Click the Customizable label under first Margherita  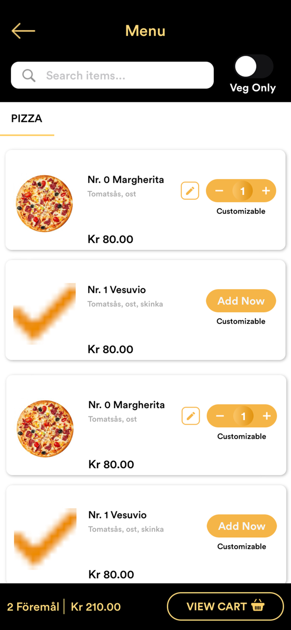(241, 211)
